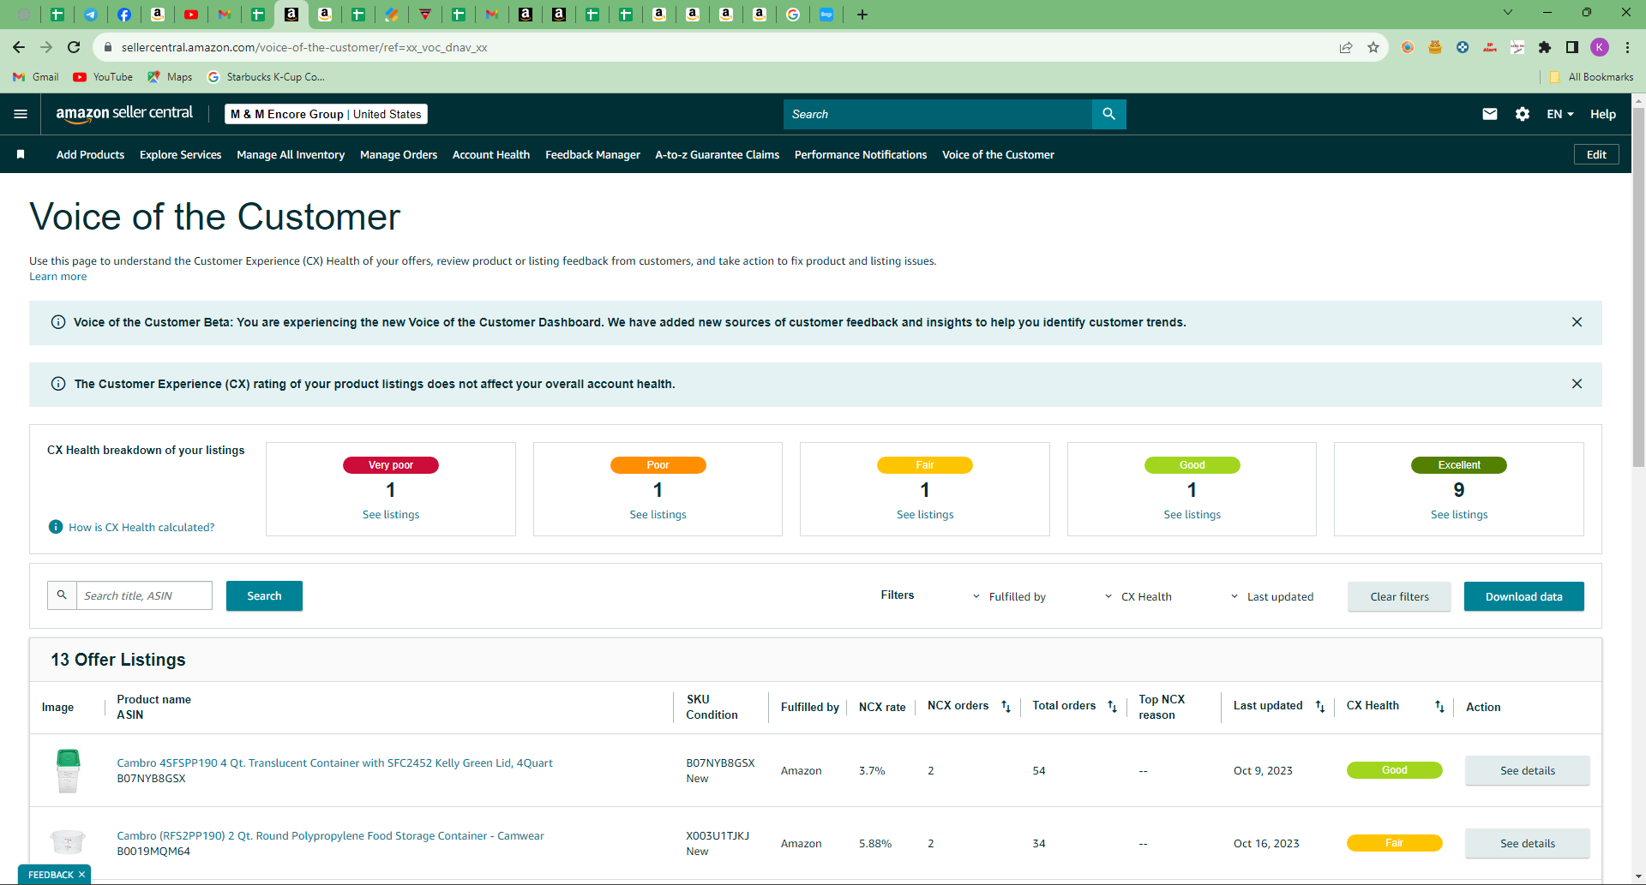See listings under Excellent rating

(x=1459, y=514)
